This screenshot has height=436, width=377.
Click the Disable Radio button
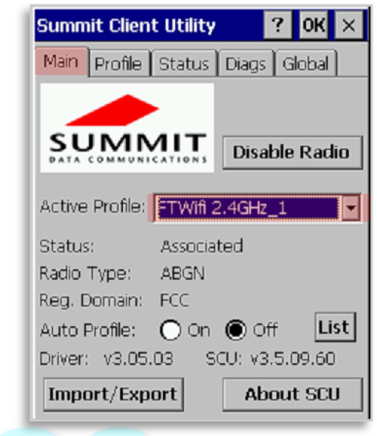(292, 153)
